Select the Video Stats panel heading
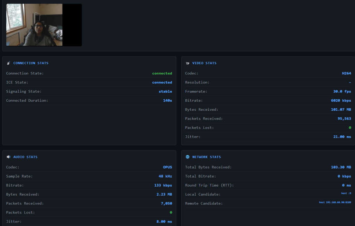Image resolution: width=355 pixels, height=226 pixels. tap(204, 63)
